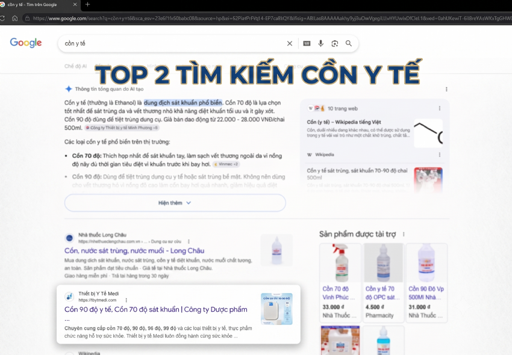Click the '4.500 đ' price
This screenshot has height=355, width=512.
pos(375,307)
